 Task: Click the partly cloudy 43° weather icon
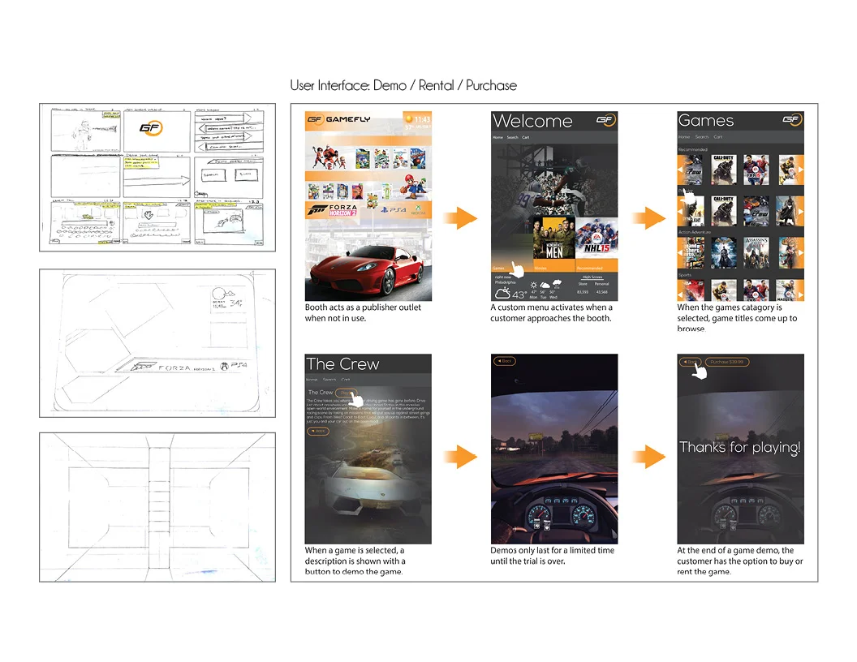tap(502, 294)
